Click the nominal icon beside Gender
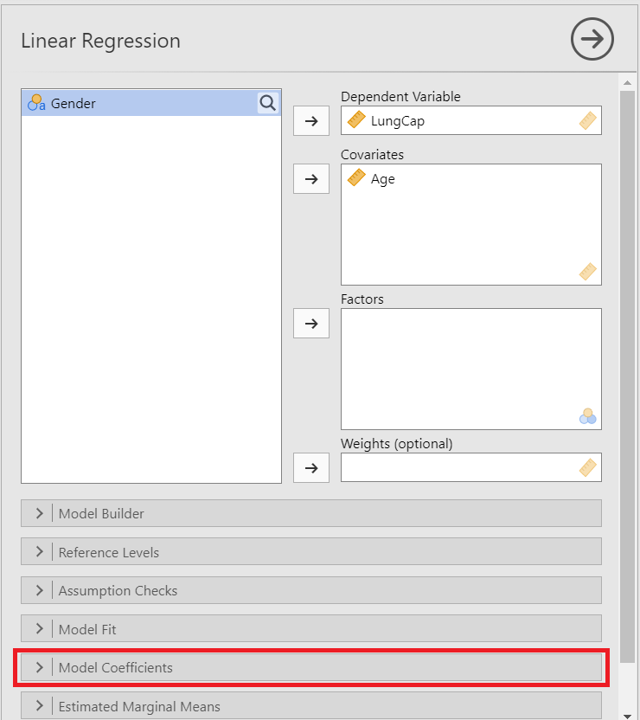640x720 pixels. [x=36, y=103]
